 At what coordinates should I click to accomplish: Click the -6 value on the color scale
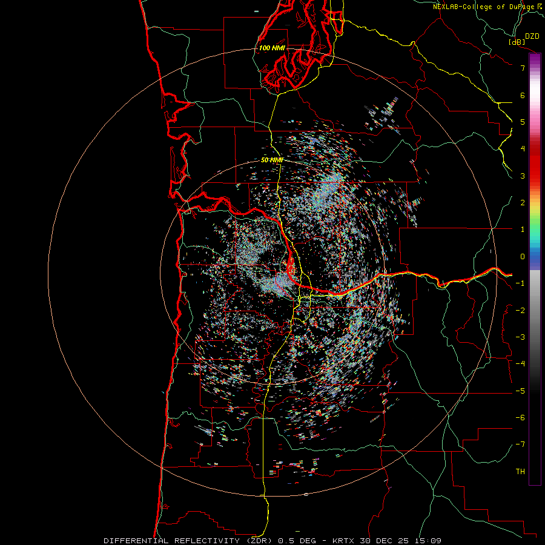(x=520, y=418)
